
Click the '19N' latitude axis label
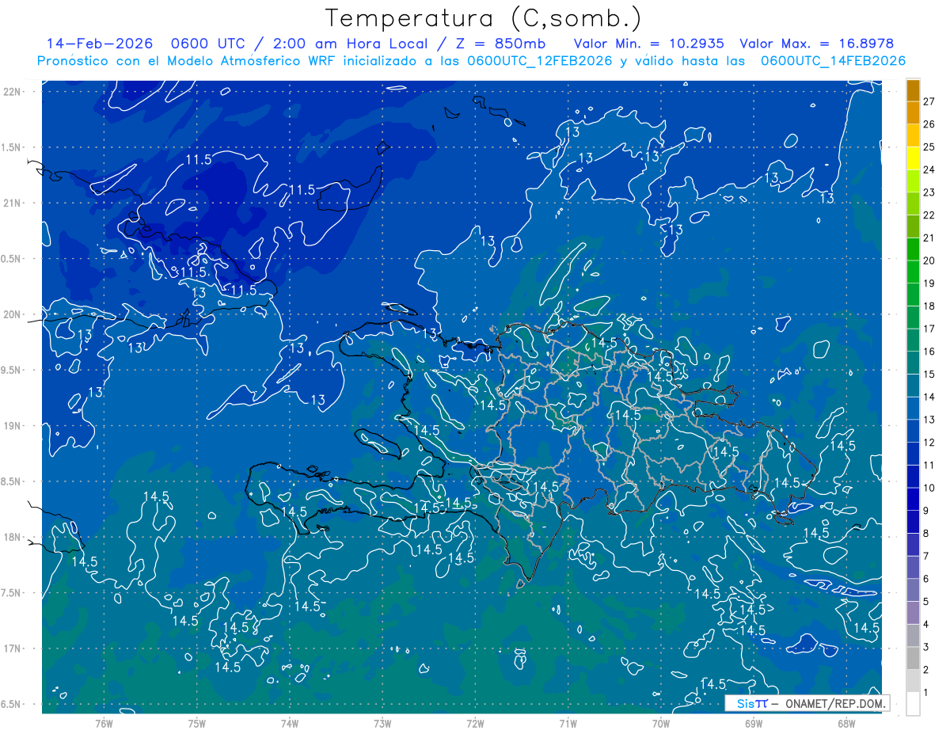[x=12, y=426]
